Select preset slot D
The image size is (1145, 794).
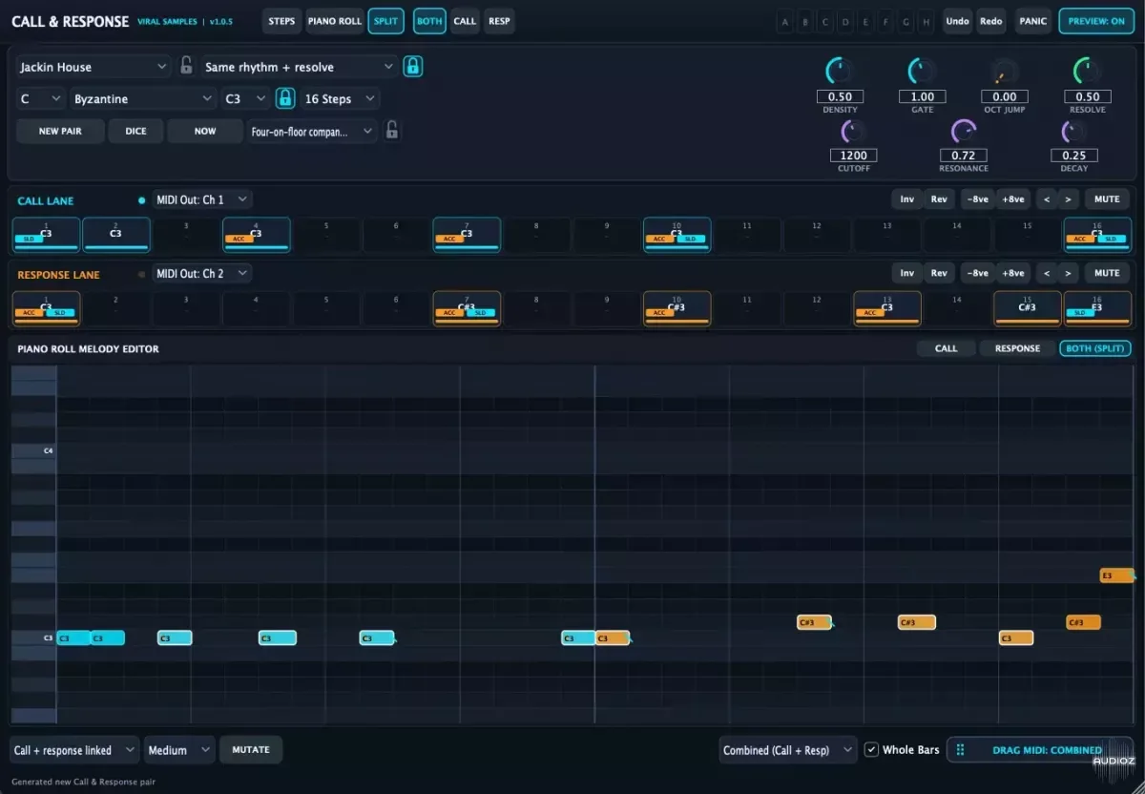point(845,21)
